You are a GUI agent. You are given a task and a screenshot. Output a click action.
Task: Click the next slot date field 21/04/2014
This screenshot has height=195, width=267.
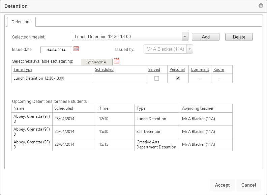(97, 62)
